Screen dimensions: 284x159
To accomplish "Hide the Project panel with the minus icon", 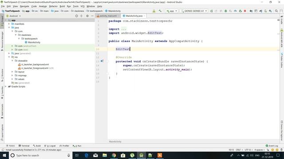I will click(92, 16).
